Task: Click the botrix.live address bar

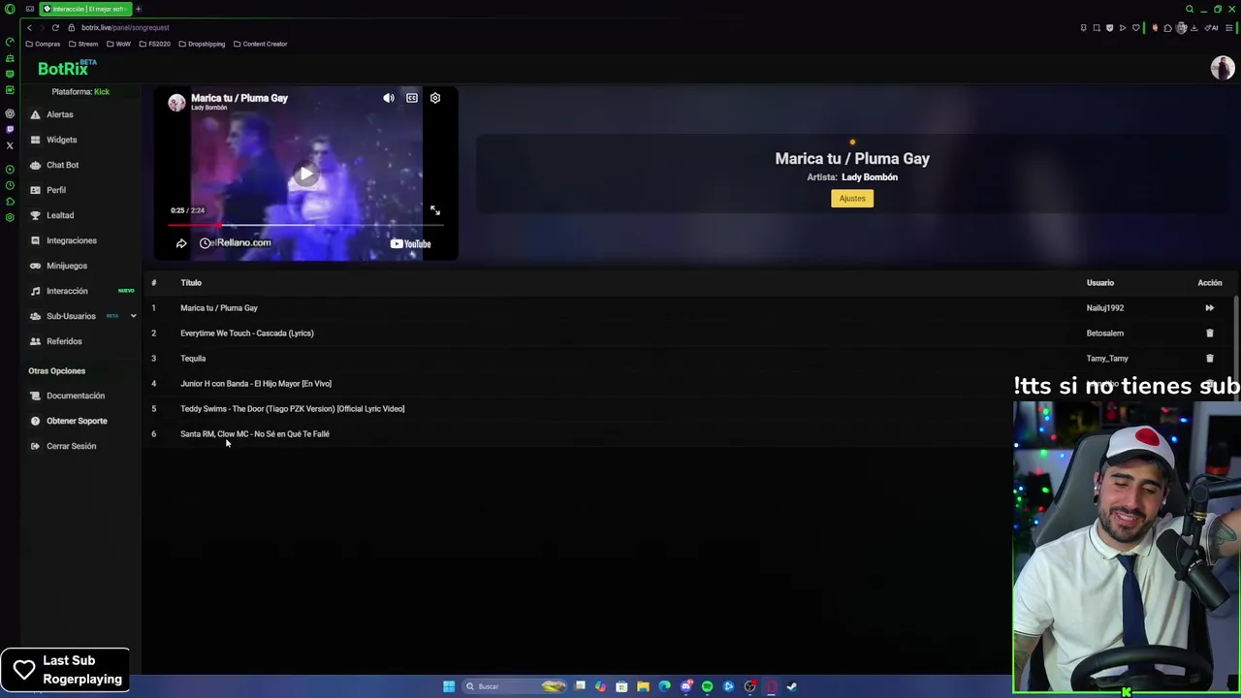Action: [x=125, y=28]
